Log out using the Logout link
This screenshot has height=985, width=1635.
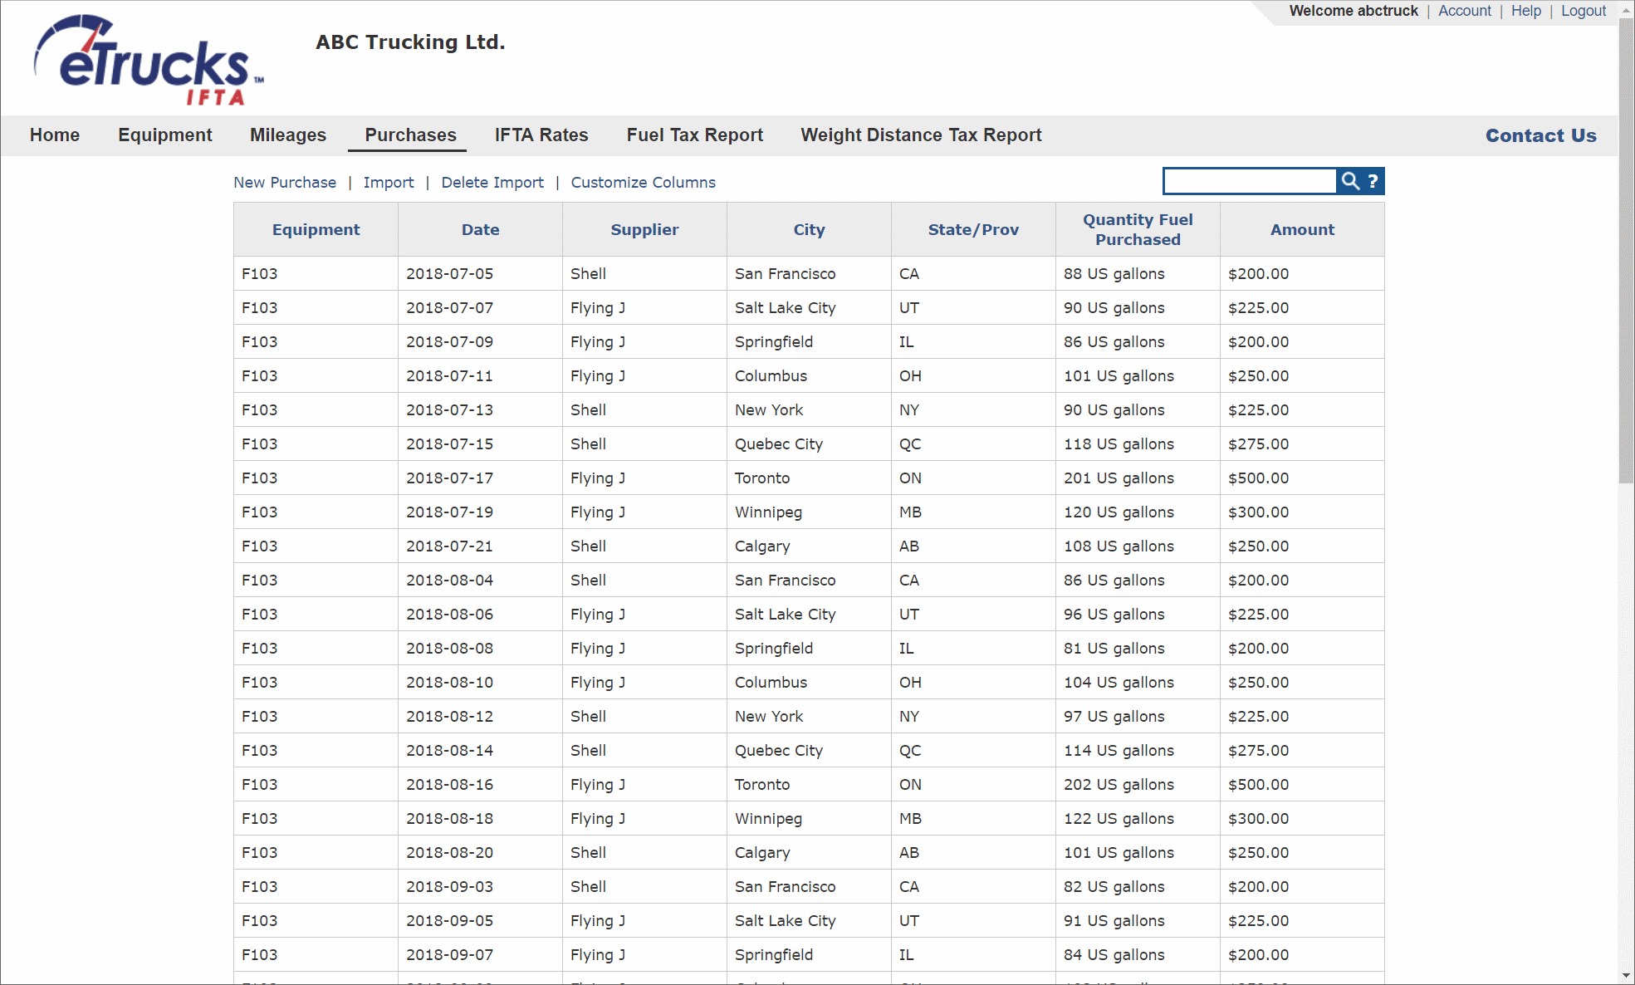tap(1583, 11)
